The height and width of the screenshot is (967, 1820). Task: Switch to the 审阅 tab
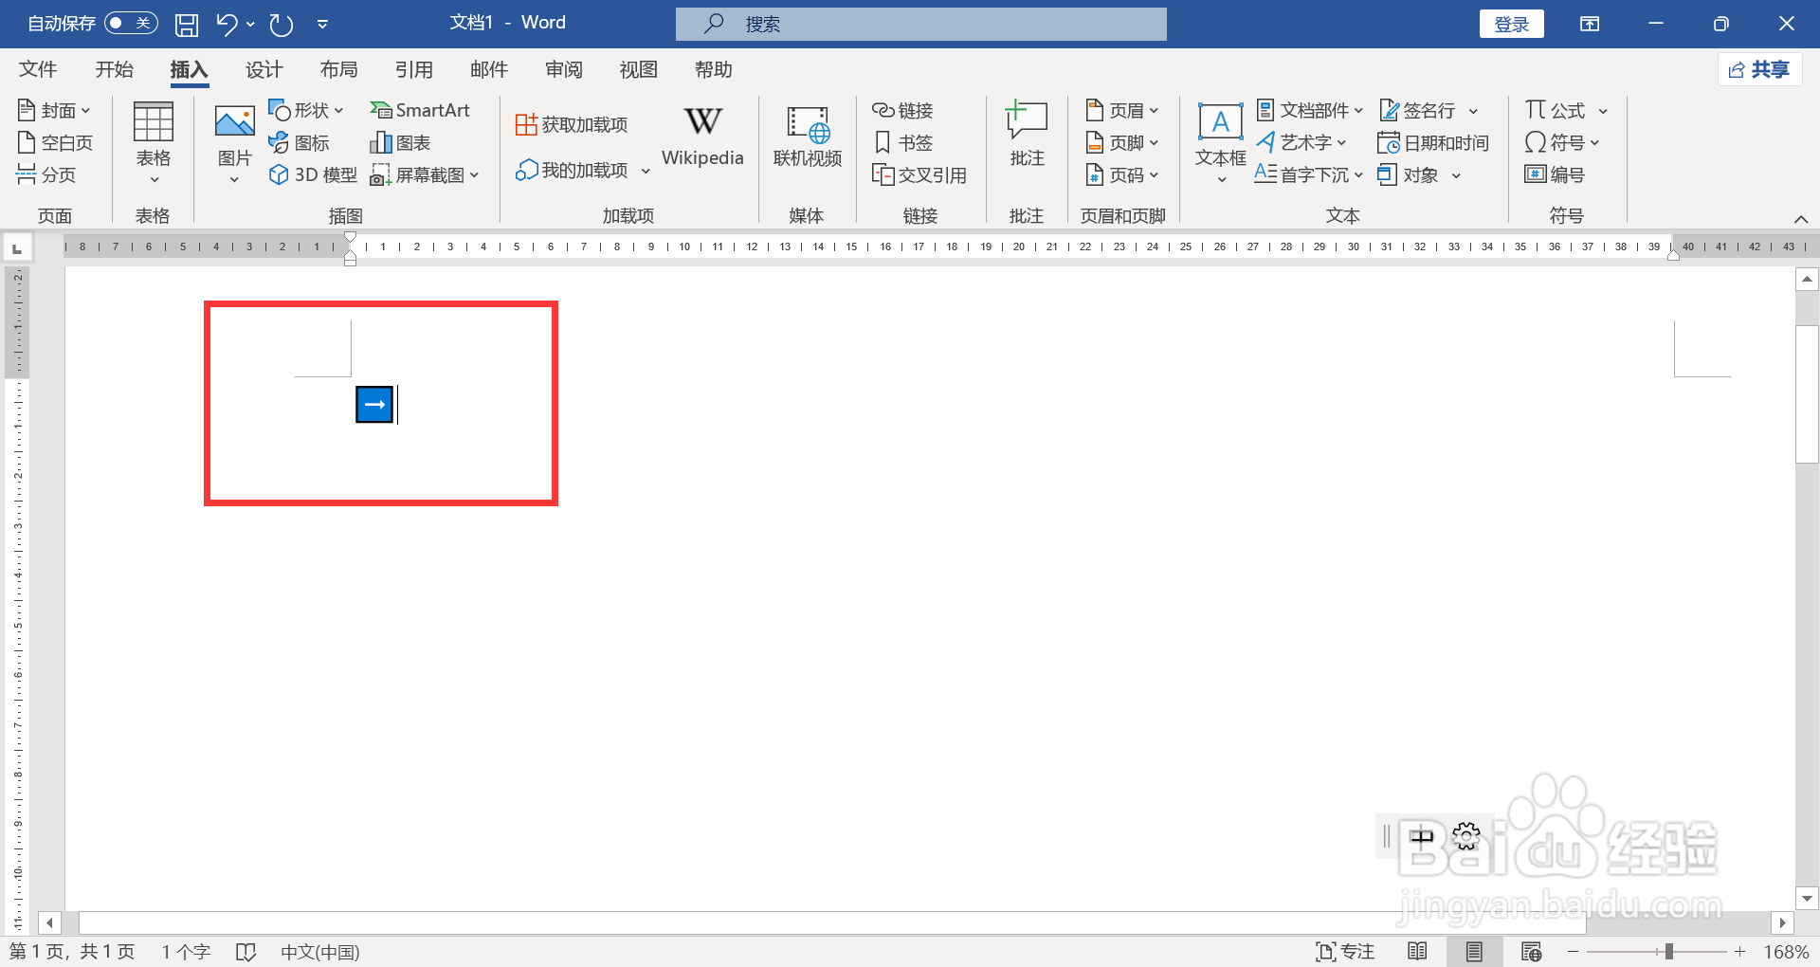[x=563, y=69]
